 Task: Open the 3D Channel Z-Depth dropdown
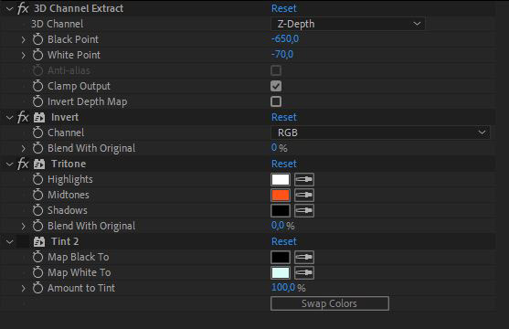pos(348,24)
